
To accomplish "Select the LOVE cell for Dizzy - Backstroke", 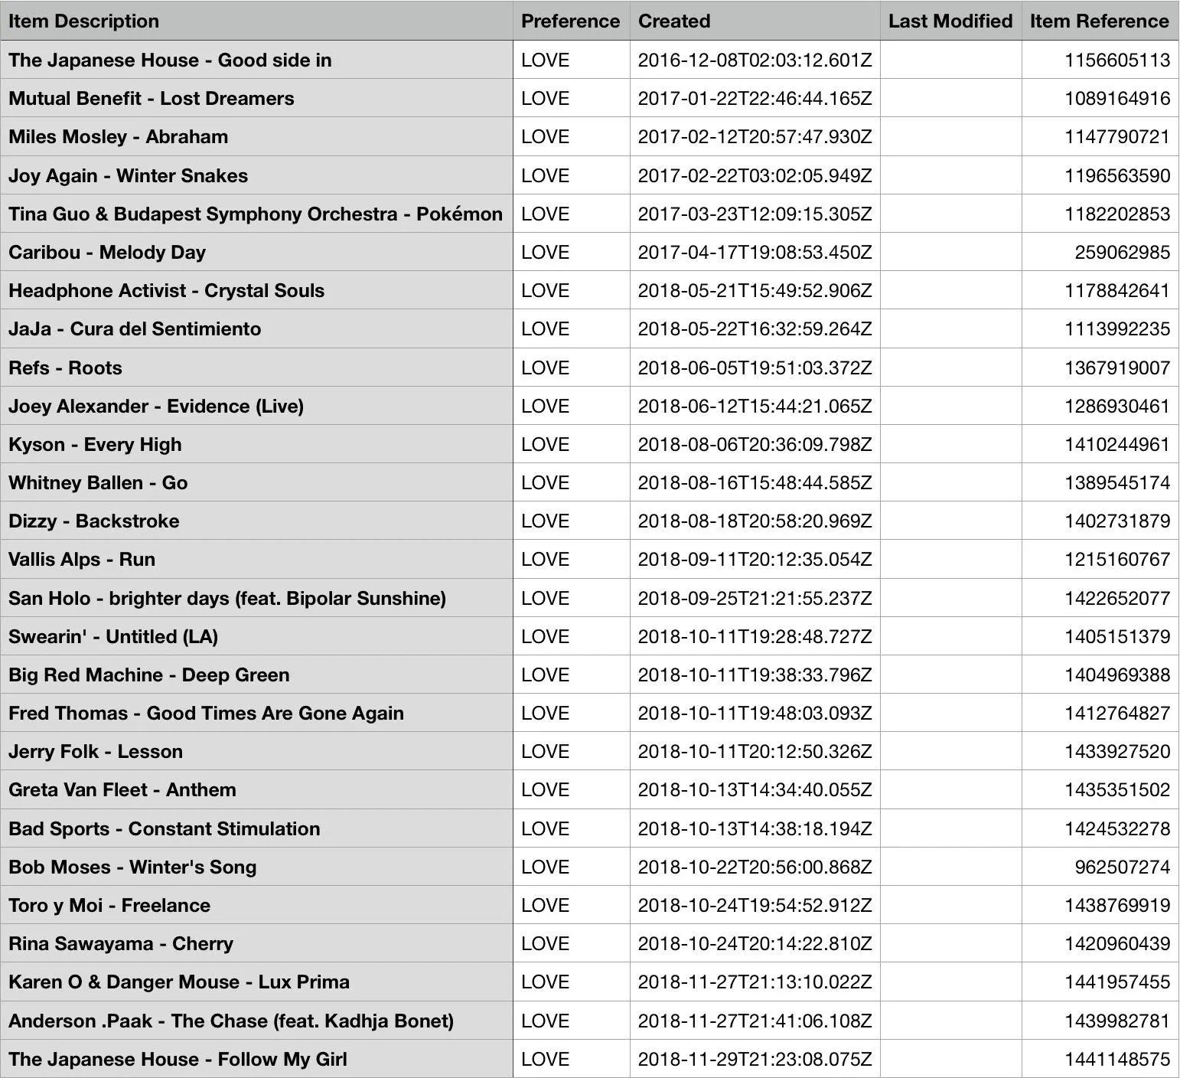I will click(571, 521).
